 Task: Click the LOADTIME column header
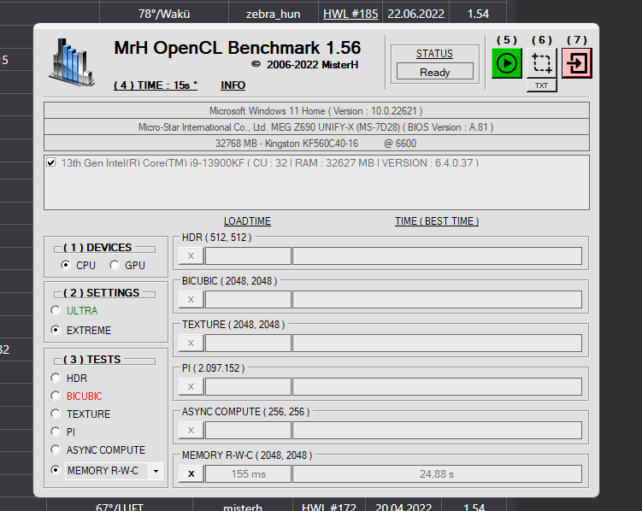click(247, 221)
